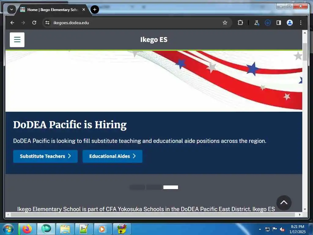Click the page scroll down arrow
This screenshot has width=313, height=235.
[305, 209]
